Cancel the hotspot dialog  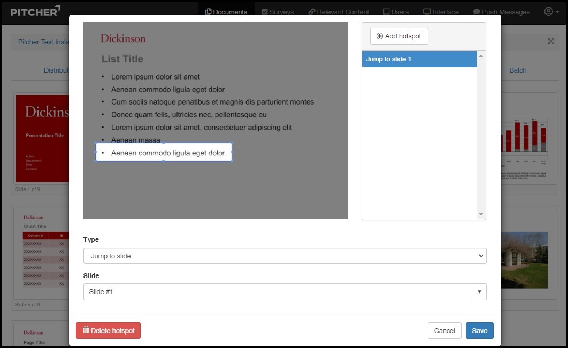point(444,331)
